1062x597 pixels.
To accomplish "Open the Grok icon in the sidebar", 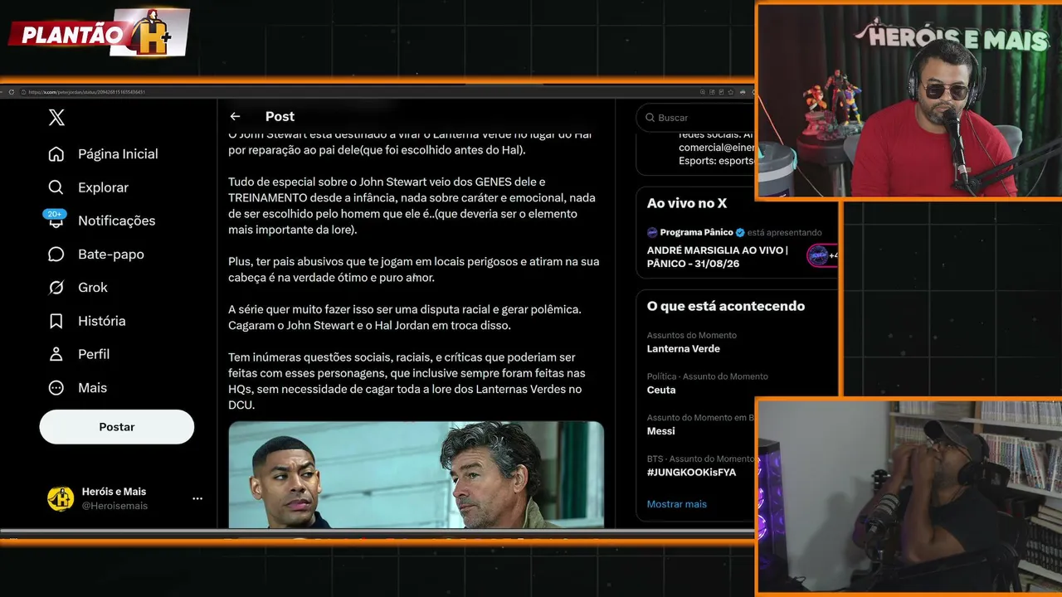I will (x=56, y=288).
